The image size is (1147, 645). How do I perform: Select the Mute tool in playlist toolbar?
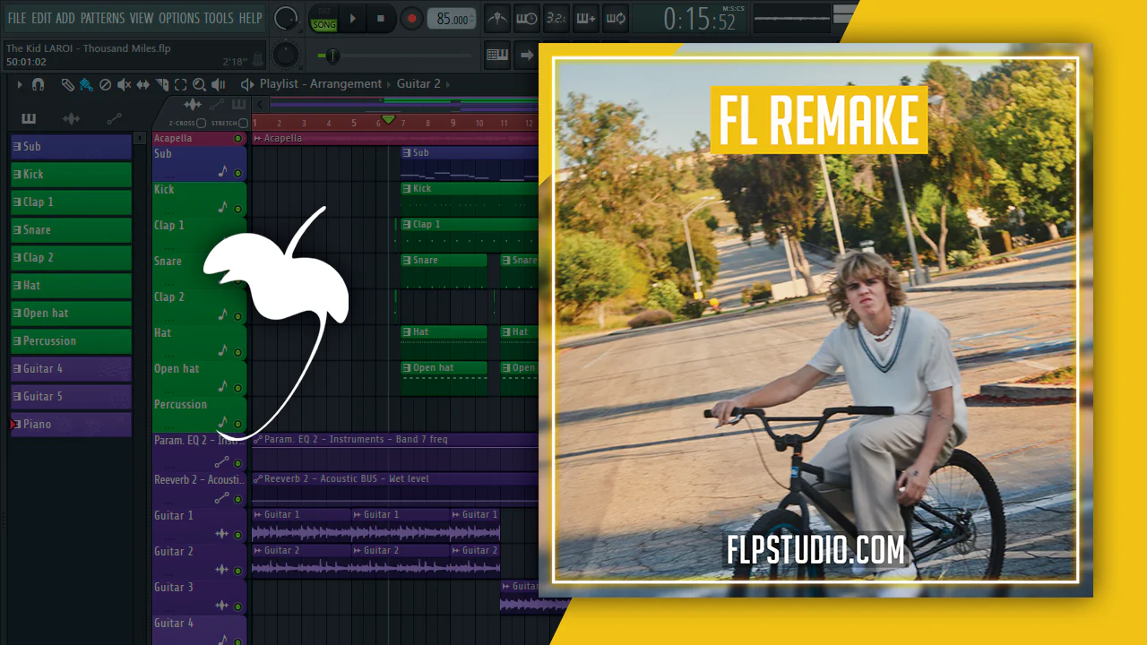coord(125,84)
